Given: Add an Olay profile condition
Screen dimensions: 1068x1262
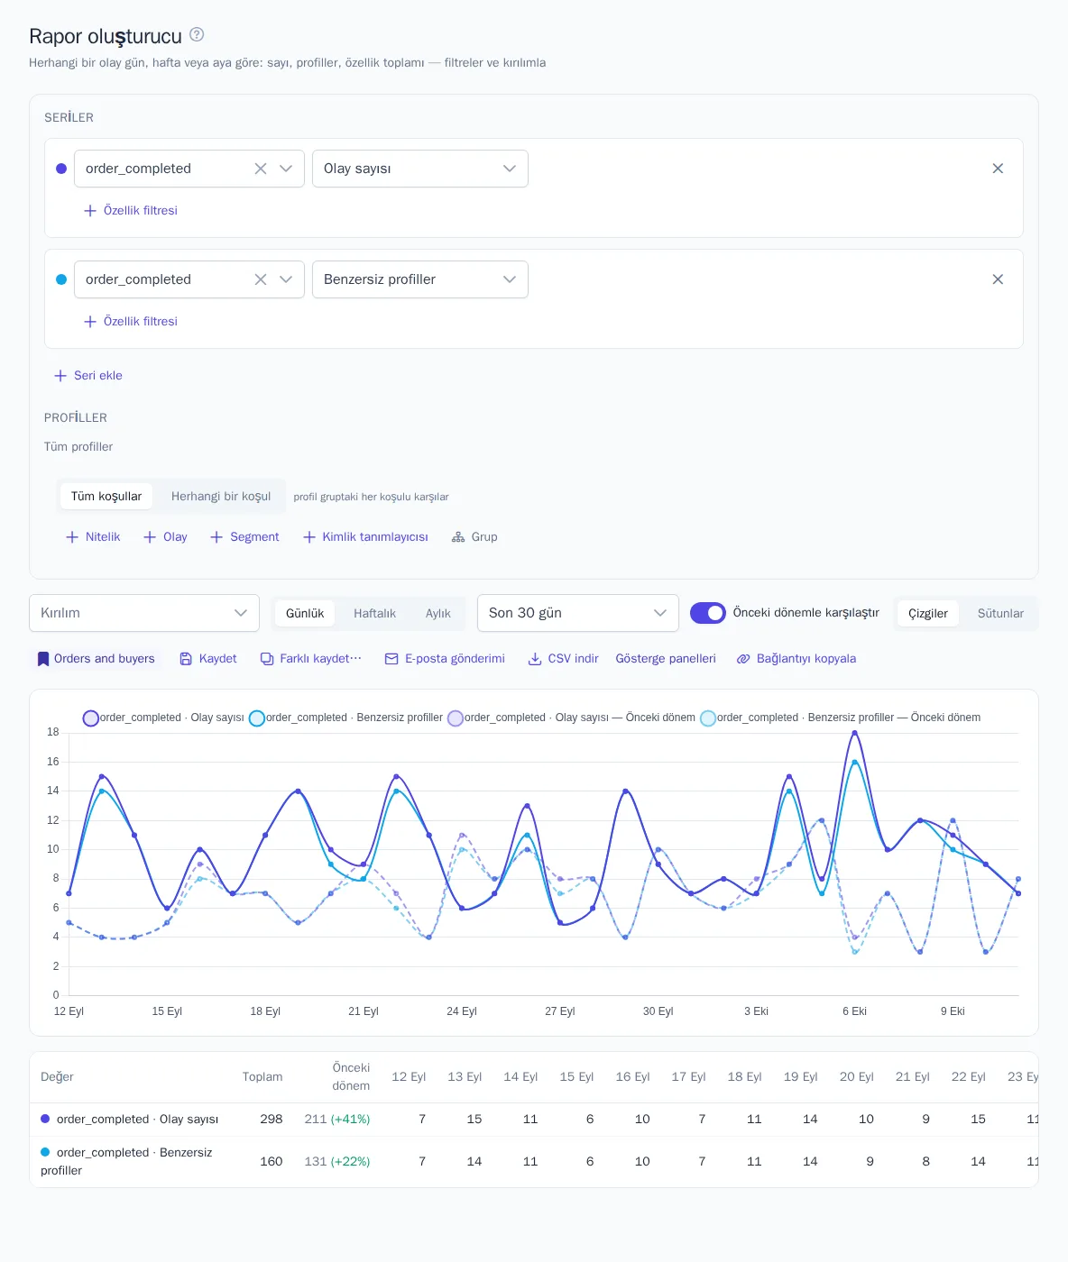Looking at the screenshot, I should click(x=165, y=536).
